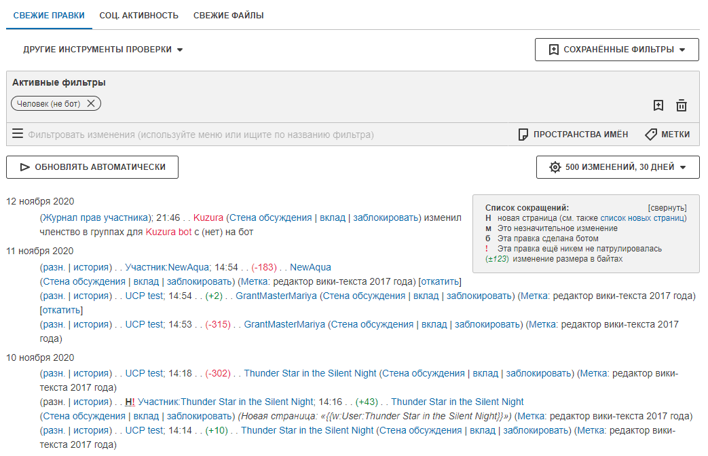Select the Свежие правки tab
Screen dimensions: 708x456
49,15
